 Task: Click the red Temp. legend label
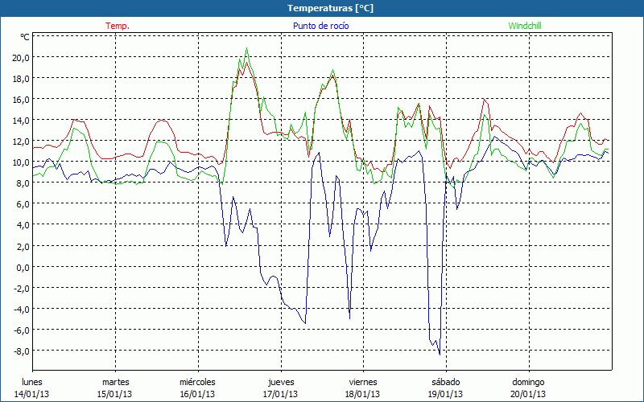118,26
